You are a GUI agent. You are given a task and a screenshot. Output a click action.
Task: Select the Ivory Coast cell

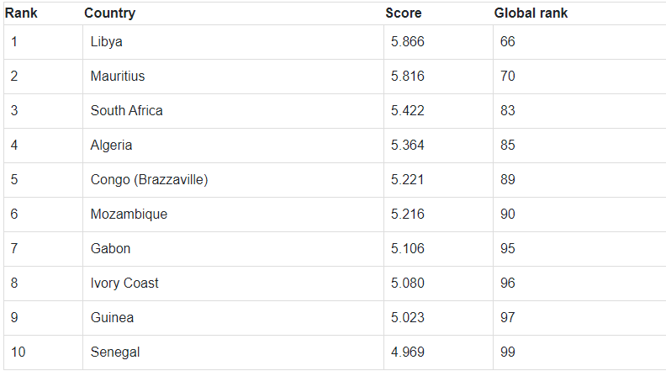pyautogui.click(x=124, y=284)
